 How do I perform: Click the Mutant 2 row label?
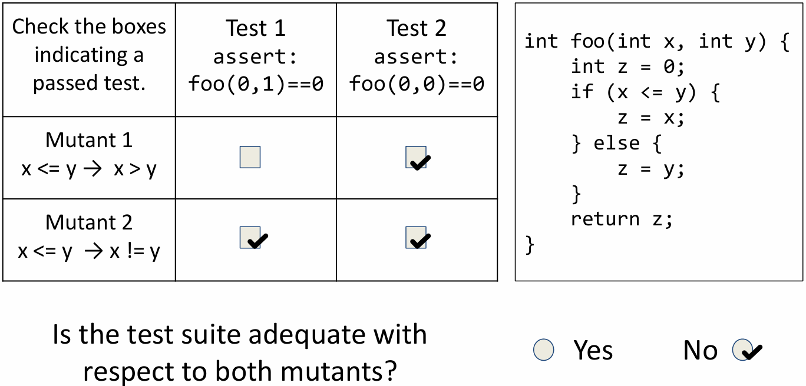tap(89, 222)
